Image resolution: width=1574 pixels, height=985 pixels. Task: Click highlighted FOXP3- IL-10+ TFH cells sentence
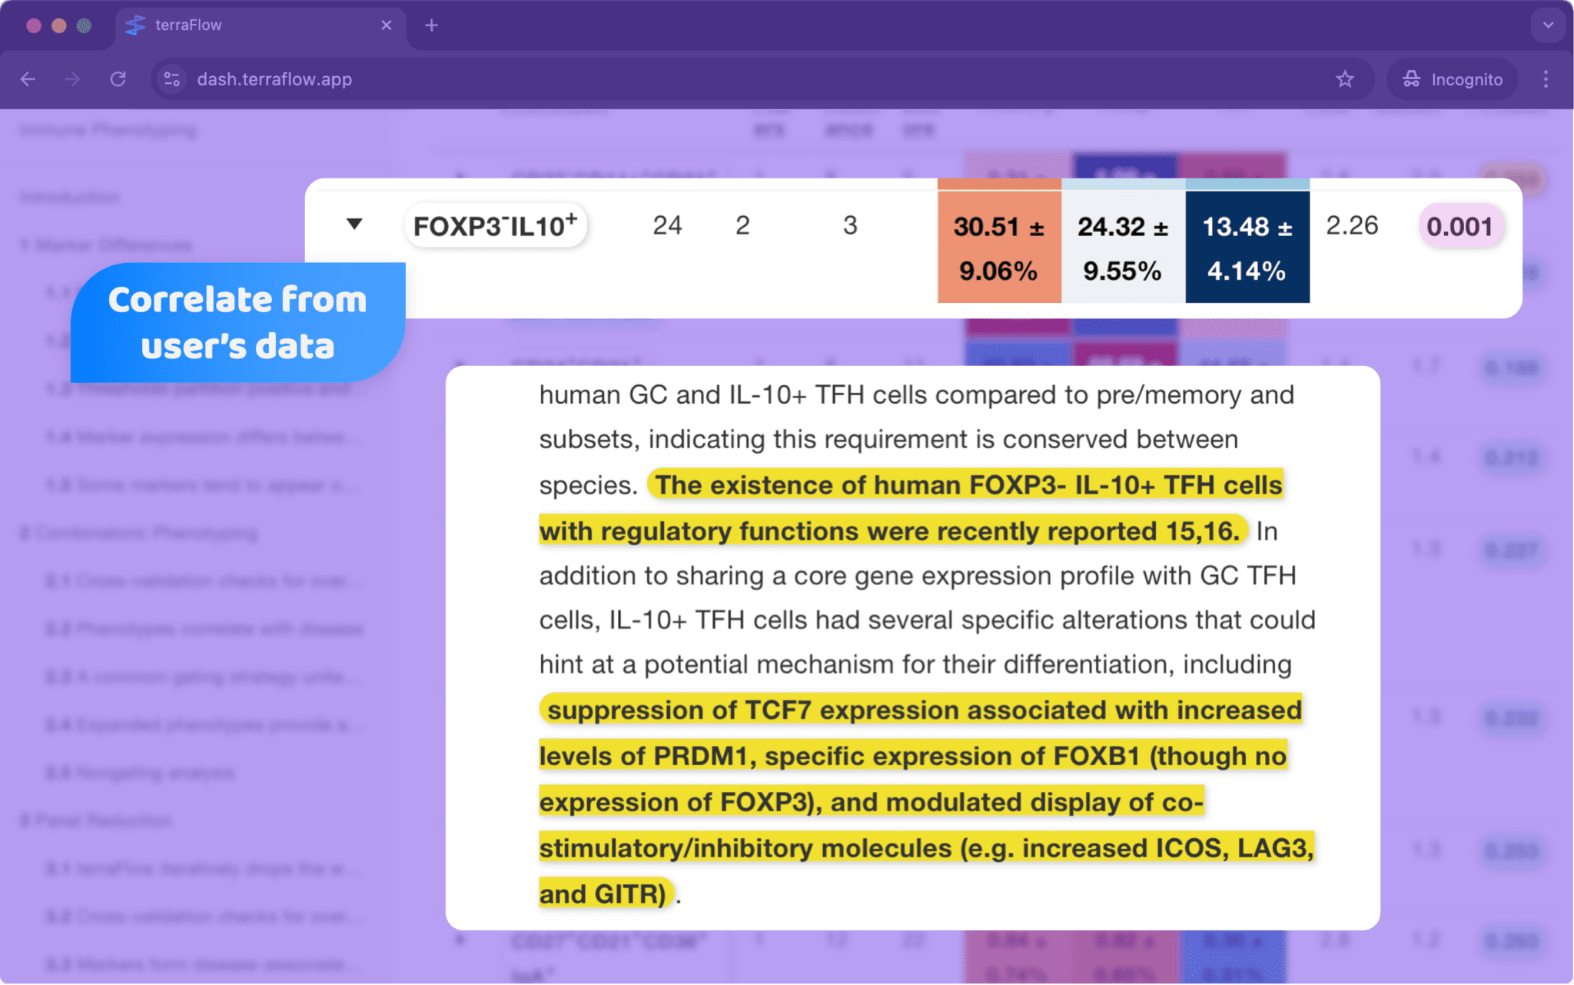tap(912, 507)
